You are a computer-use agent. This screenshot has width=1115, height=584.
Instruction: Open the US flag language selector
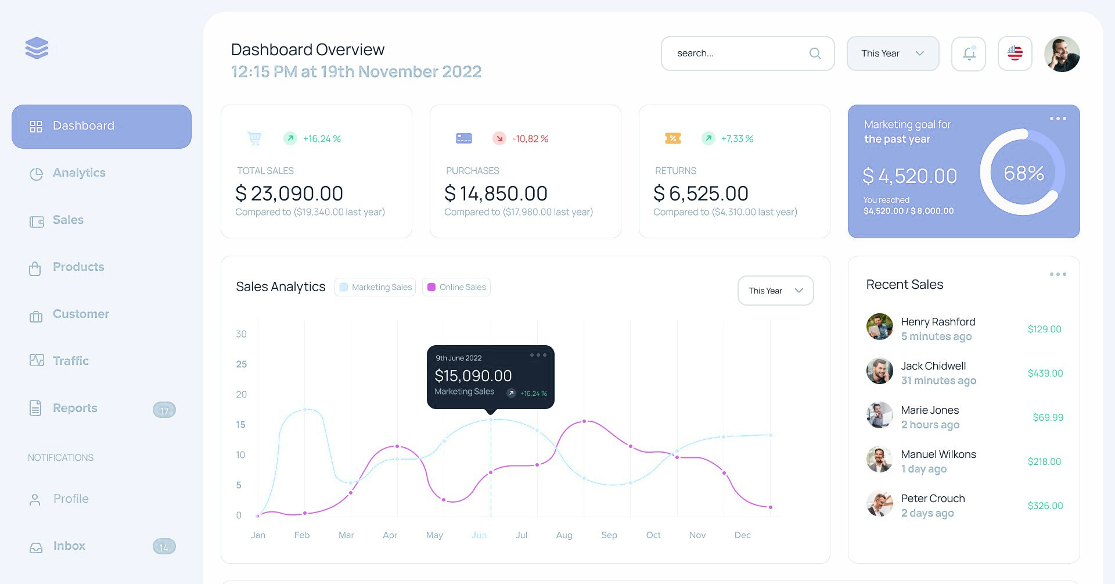(1015, 53)
